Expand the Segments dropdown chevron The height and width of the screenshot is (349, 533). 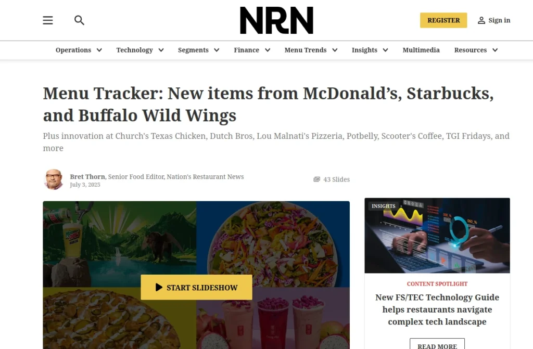point(217,50)
